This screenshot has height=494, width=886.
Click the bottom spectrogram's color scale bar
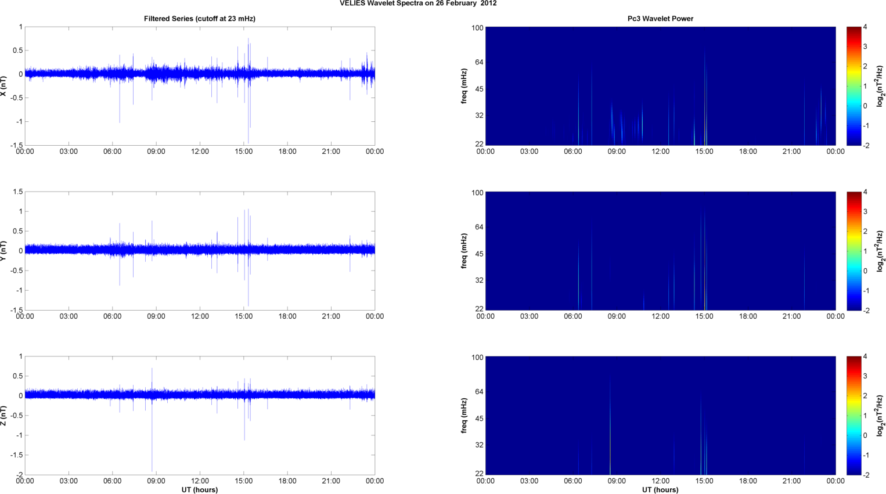tap(853, 416)
